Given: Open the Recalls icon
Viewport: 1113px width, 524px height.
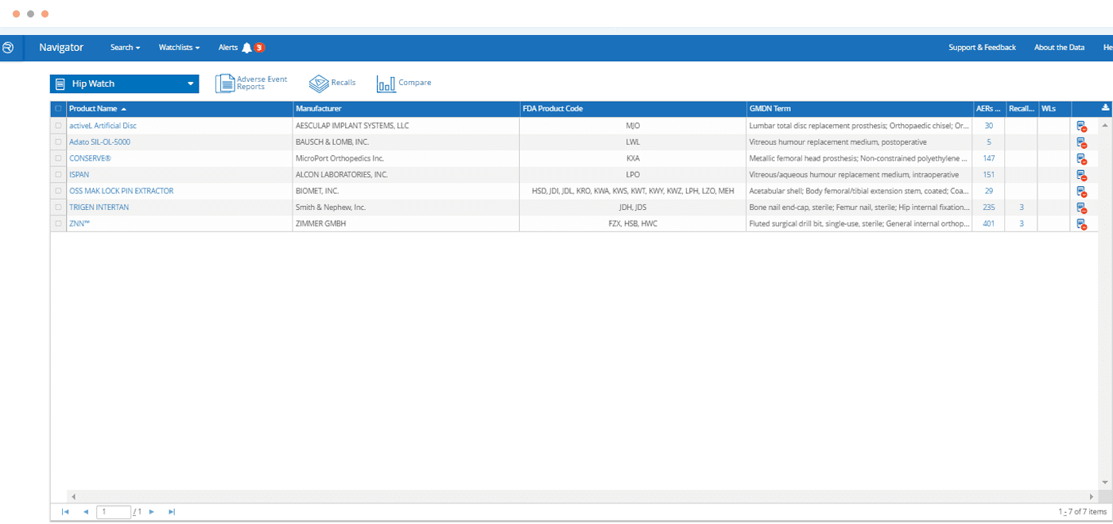Looking at the screenshot, I should (319, 83).
